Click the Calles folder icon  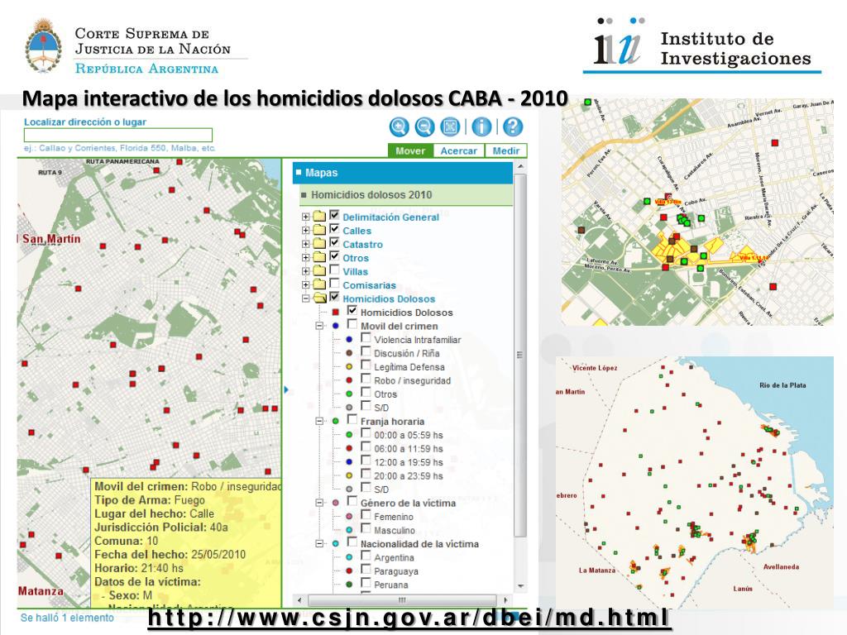click(x=319, y=230)
